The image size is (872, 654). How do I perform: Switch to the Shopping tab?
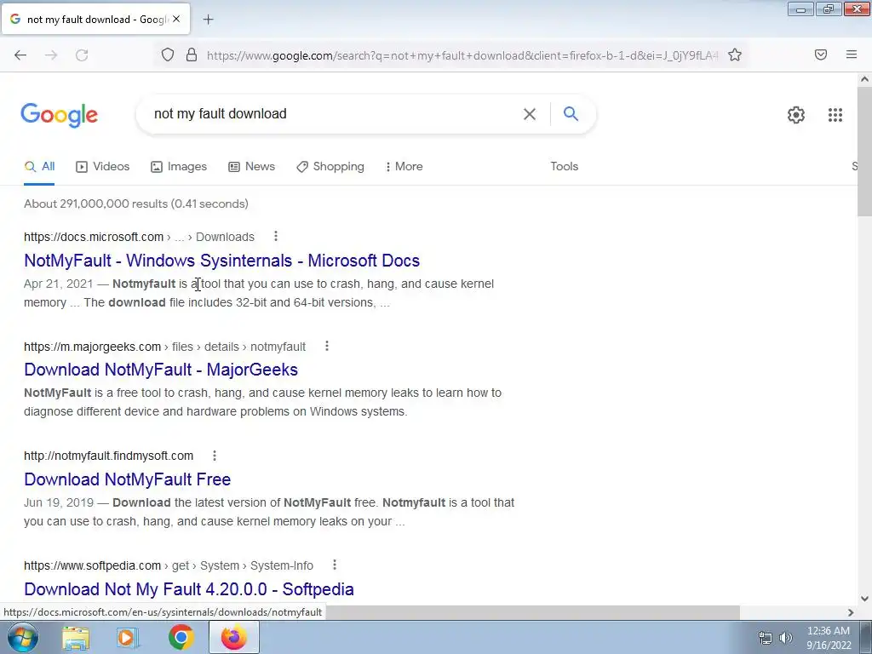(330, 166)
